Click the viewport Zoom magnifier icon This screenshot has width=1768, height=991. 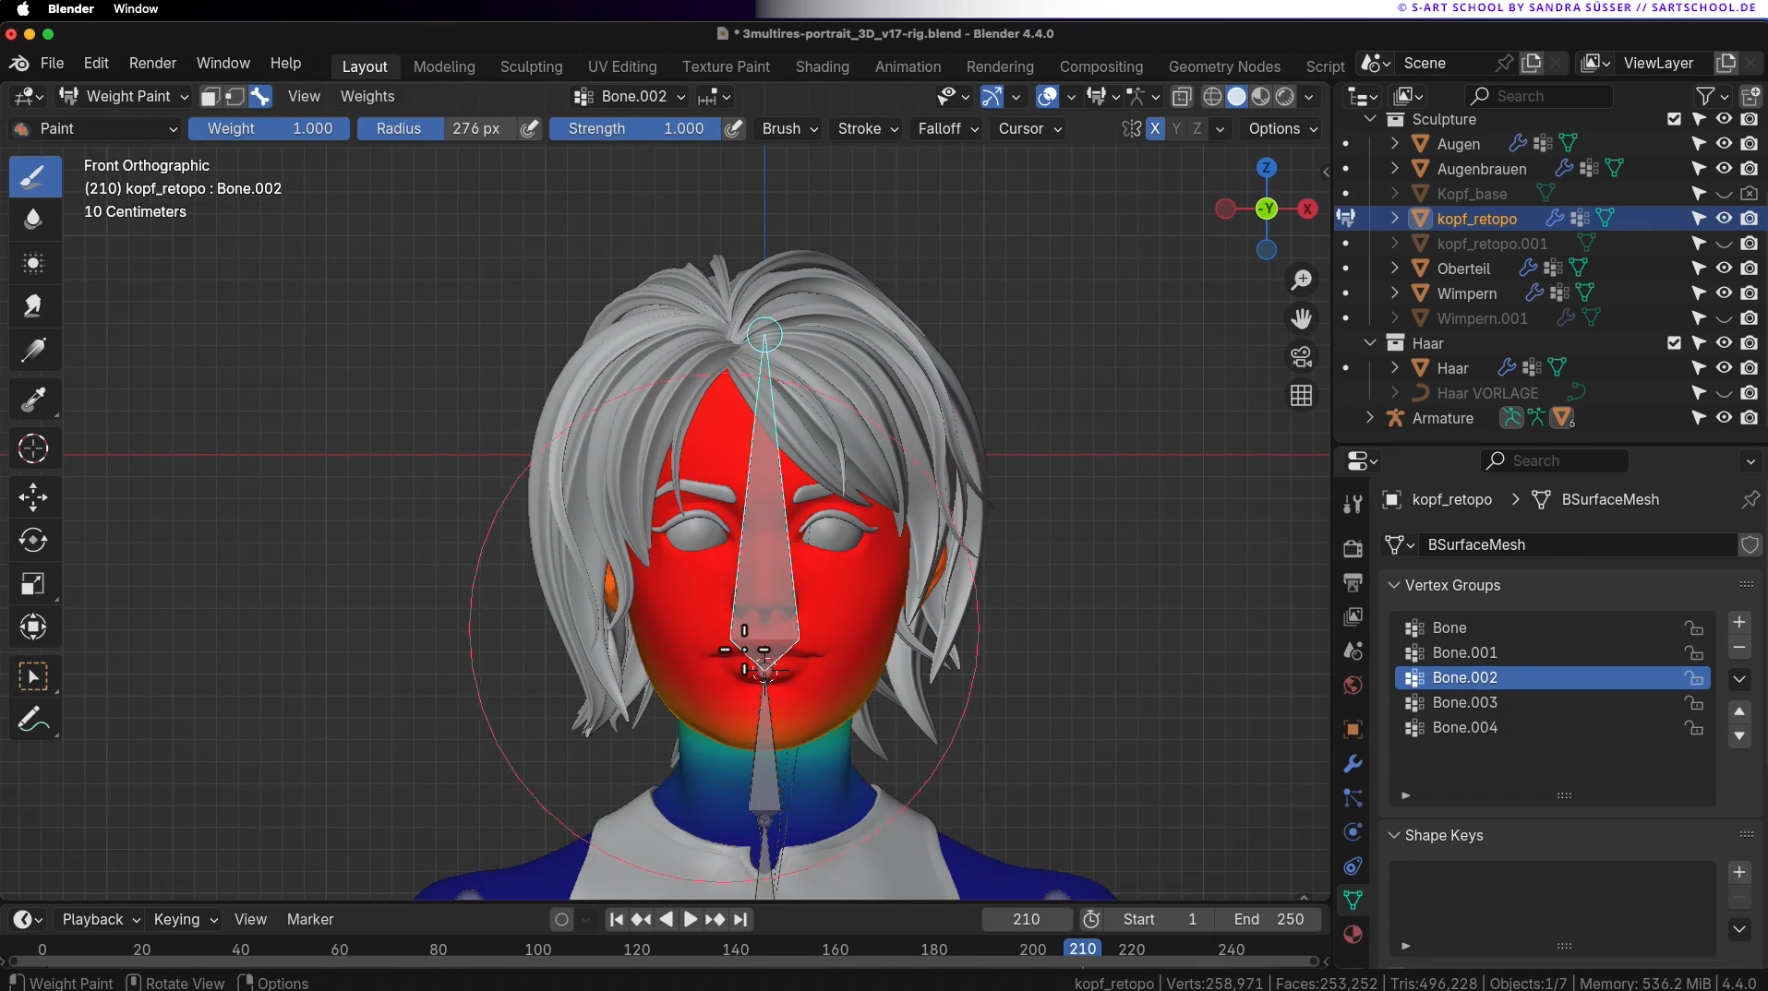click(x=1302, y=280)
